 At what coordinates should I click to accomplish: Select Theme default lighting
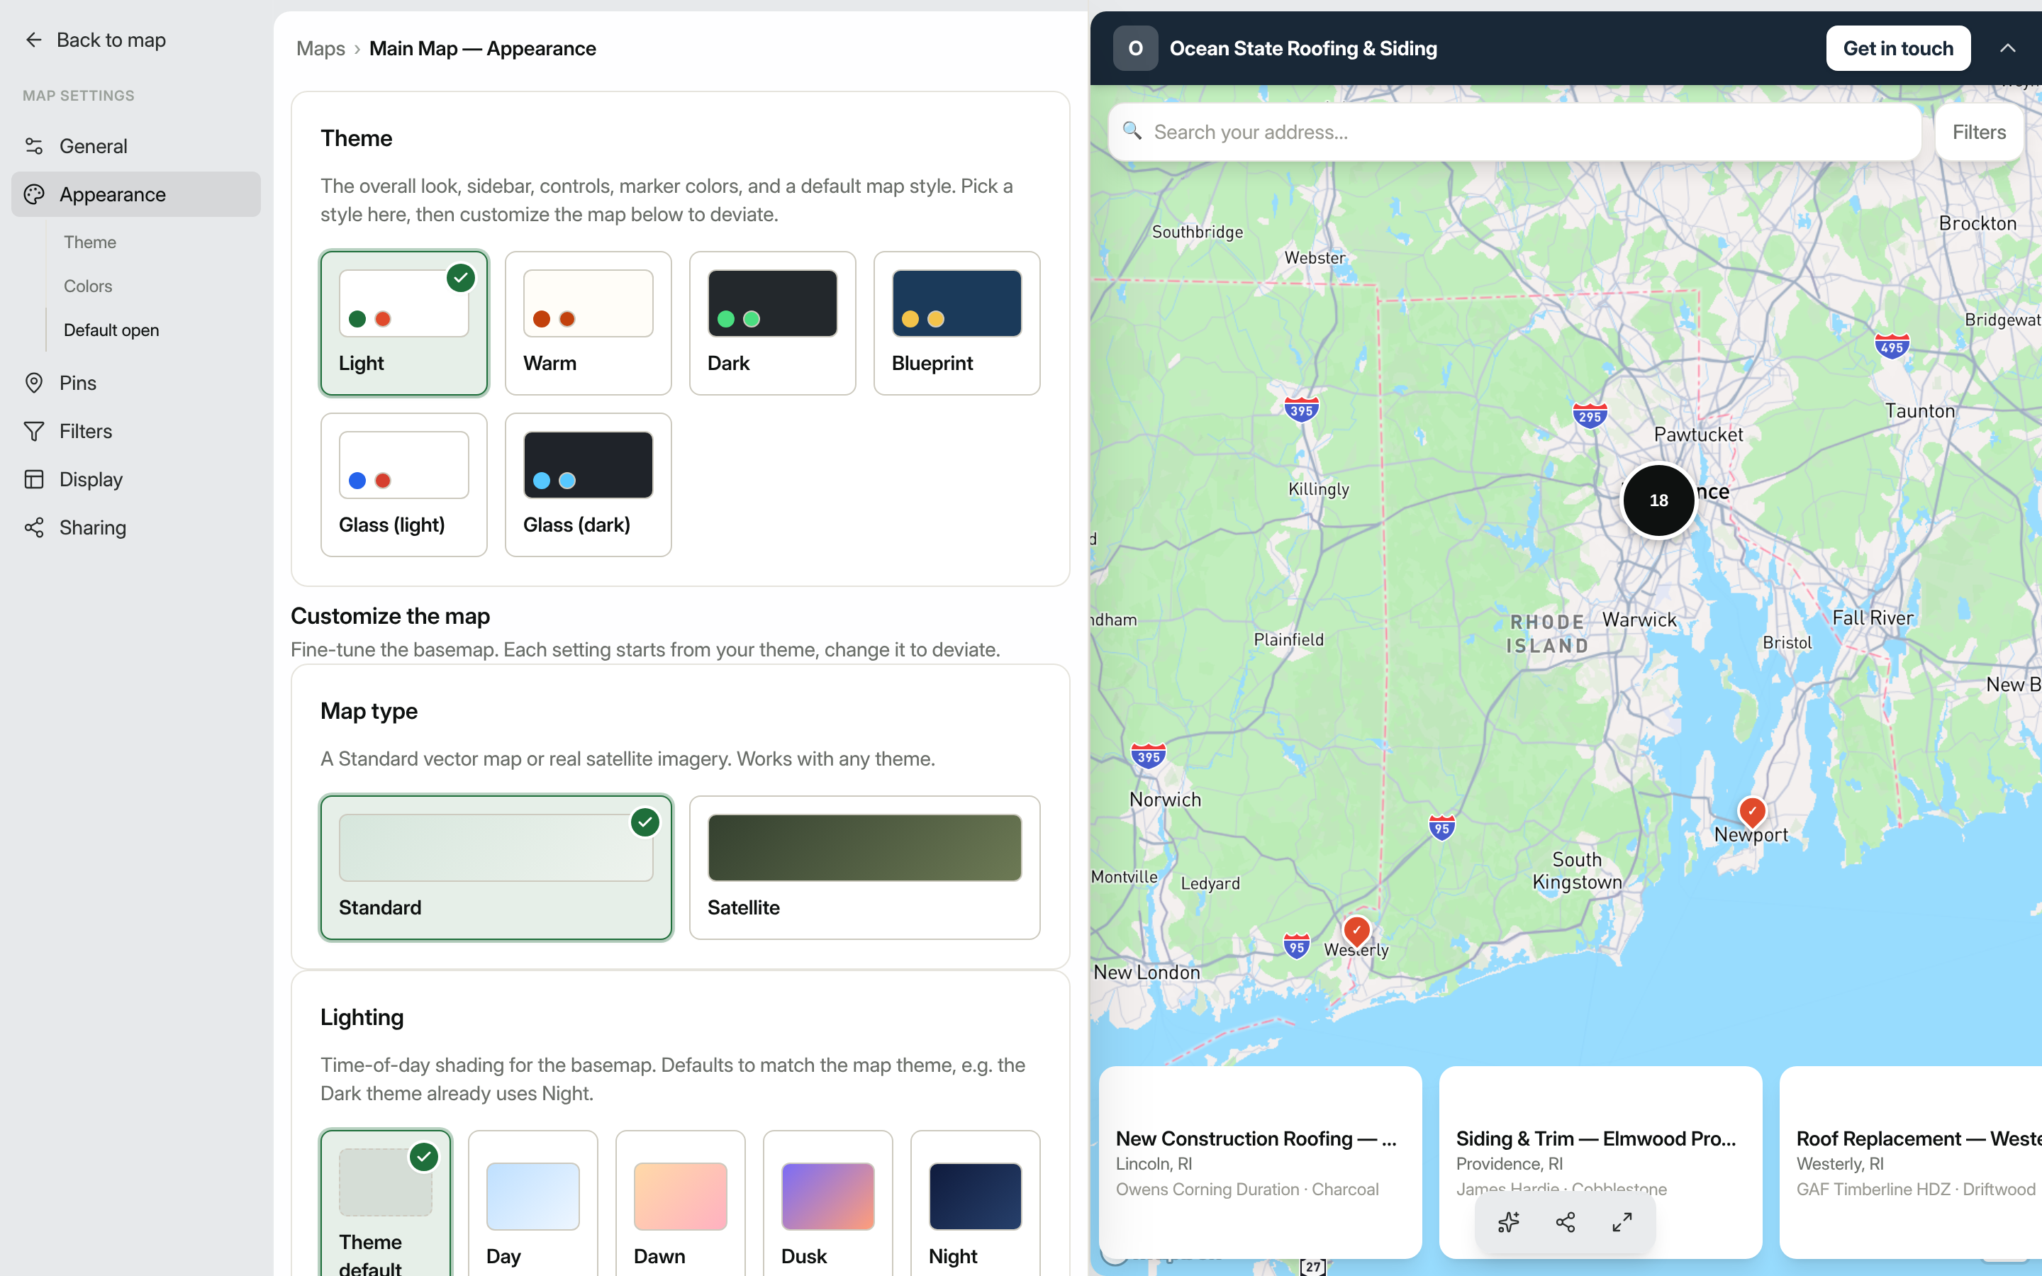point(386,1202)
